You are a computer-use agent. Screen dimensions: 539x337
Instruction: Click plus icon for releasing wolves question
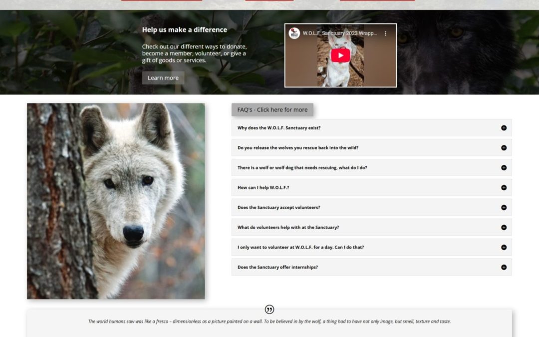(504, 148)
